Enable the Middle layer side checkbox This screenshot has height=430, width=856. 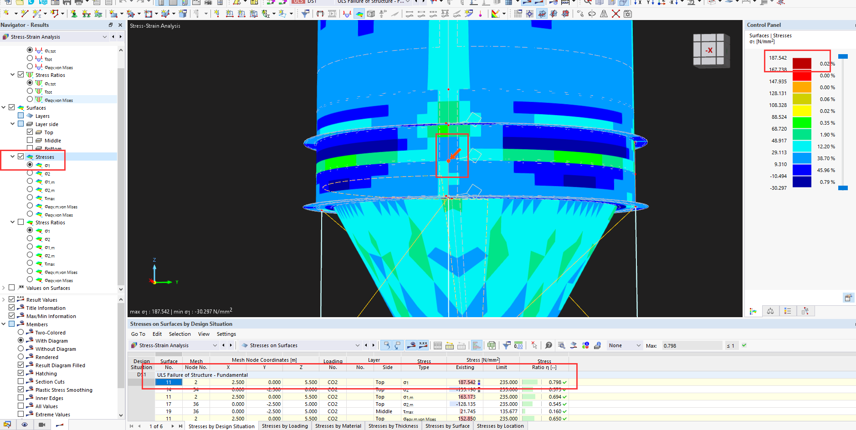tap(30, 140)
